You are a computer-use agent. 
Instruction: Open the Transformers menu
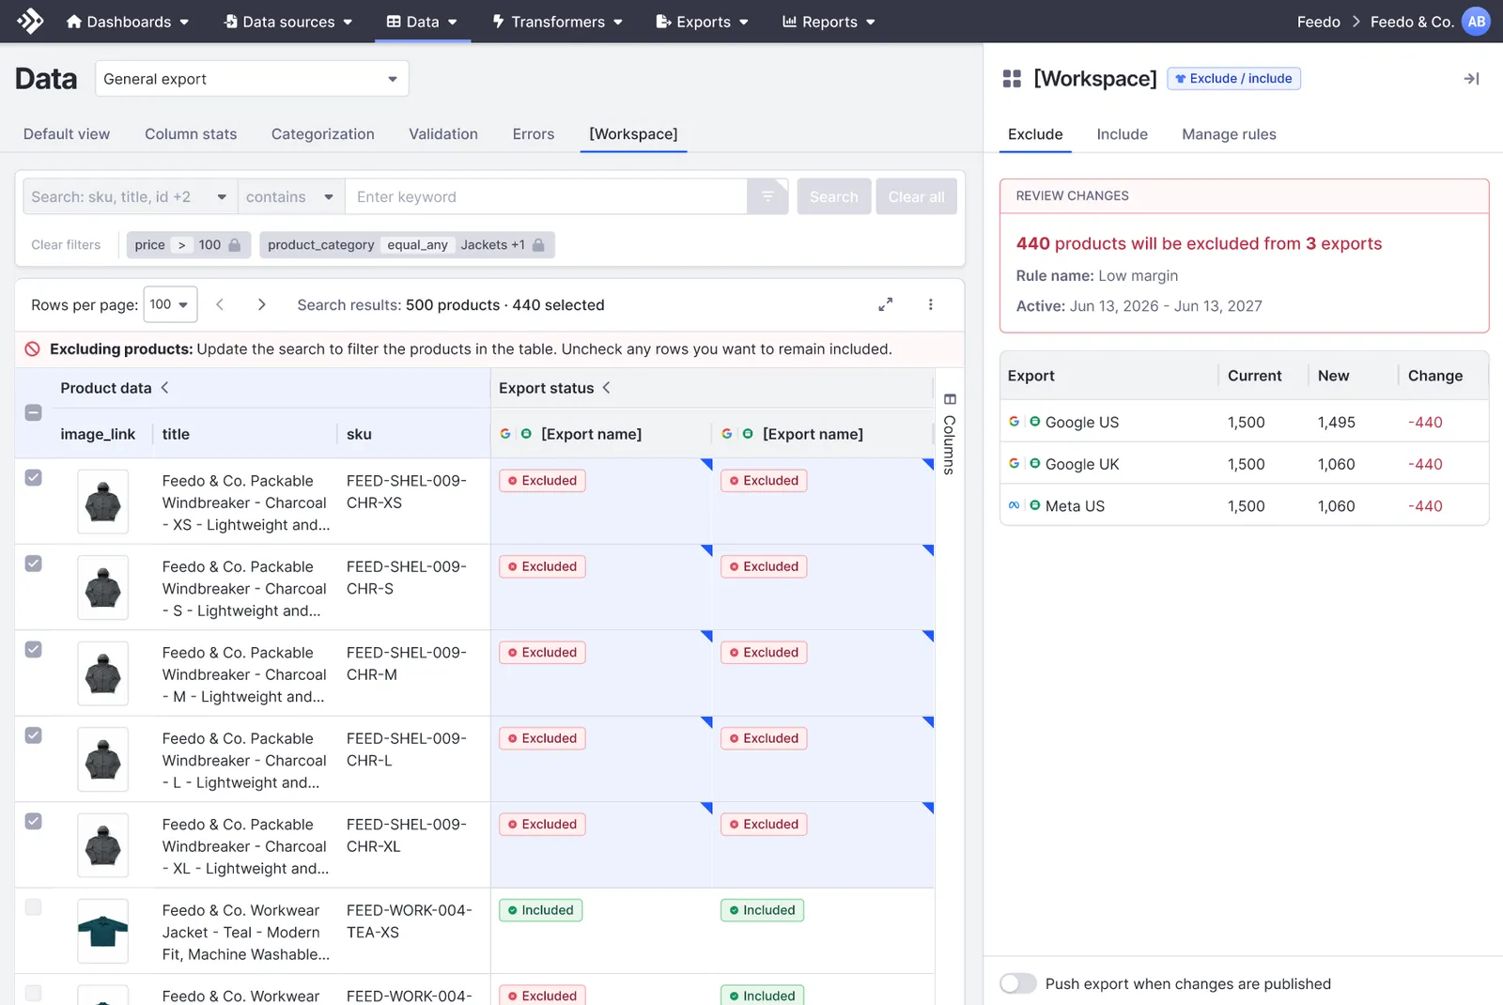[x=558, y=21]
